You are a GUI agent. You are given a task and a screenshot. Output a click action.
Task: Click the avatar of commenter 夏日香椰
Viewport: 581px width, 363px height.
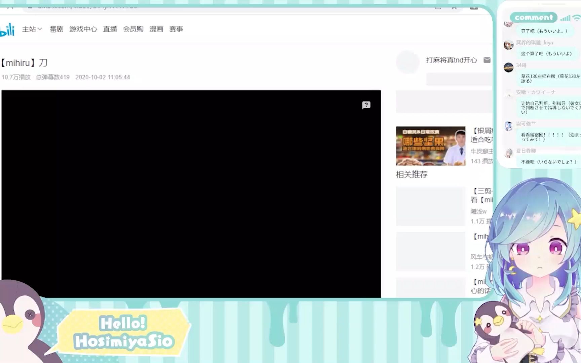click(x=508, y=153)
